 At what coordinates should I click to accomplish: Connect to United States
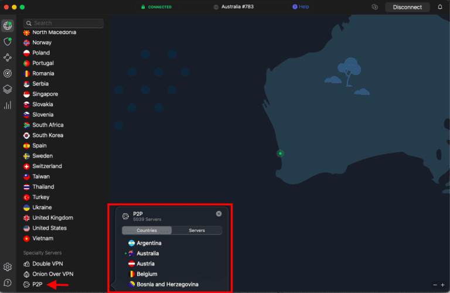(49, 229)
